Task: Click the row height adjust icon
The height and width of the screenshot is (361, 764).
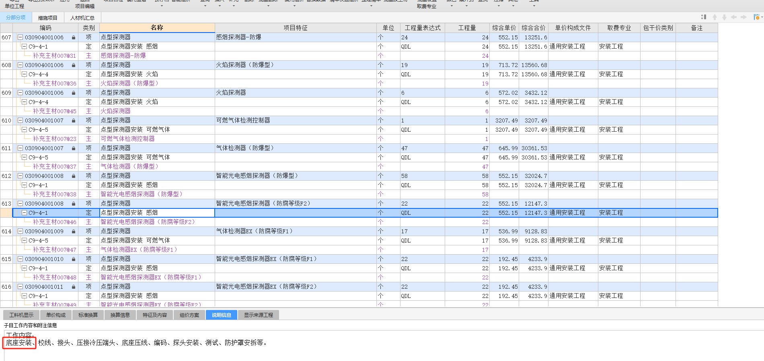Action: (703, 17)
